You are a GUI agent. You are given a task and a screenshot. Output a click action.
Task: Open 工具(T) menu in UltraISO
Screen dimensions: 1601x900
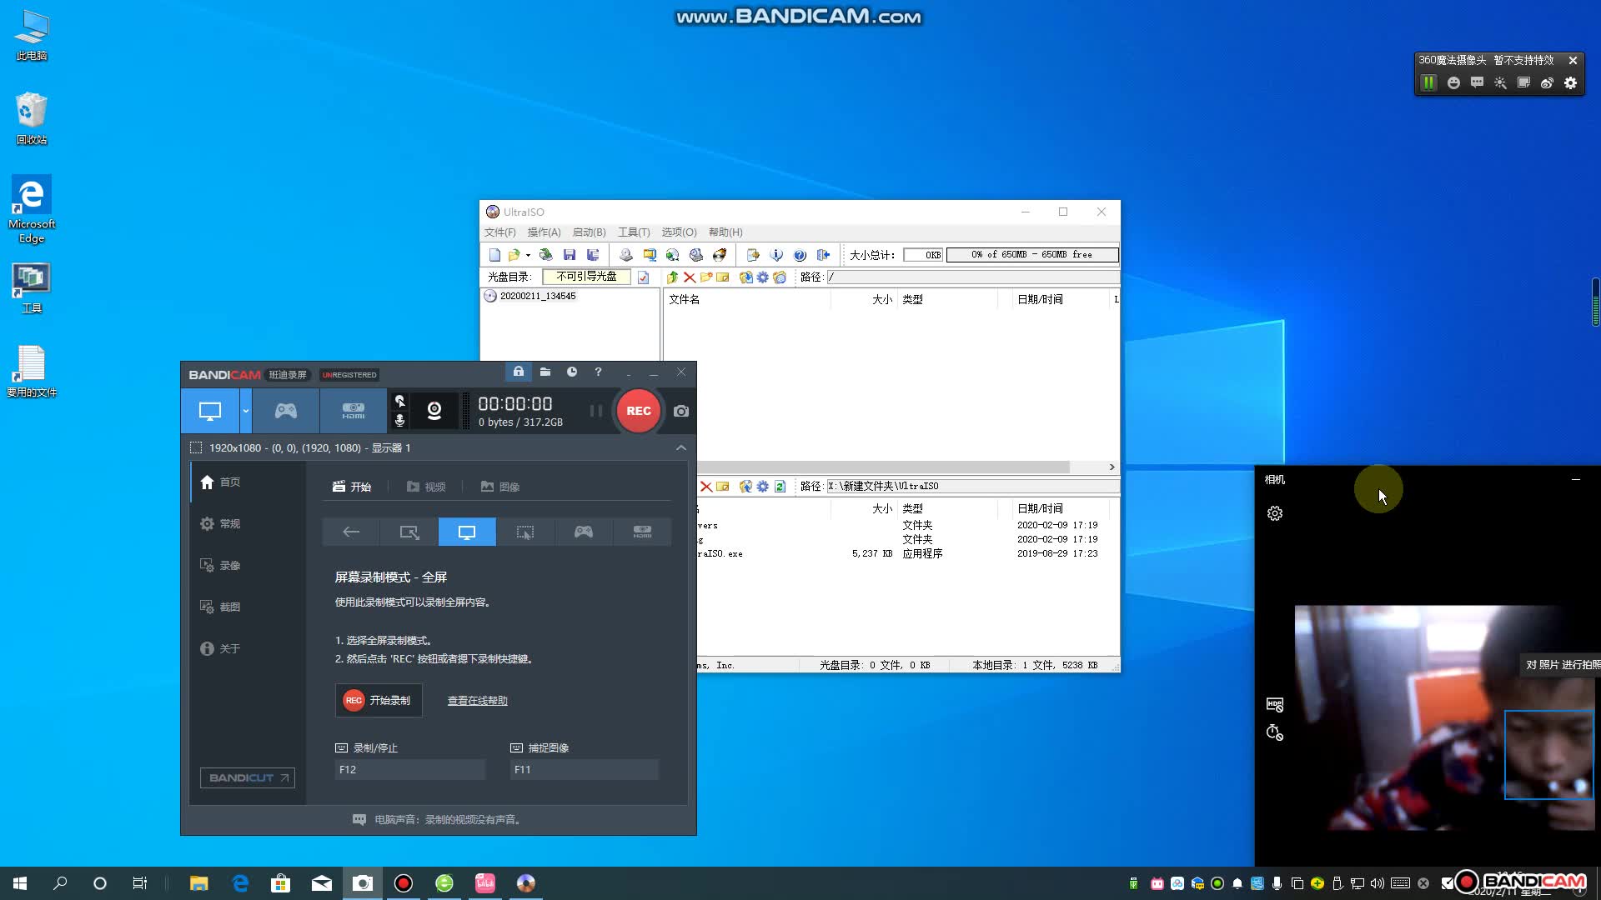(633, 232)
